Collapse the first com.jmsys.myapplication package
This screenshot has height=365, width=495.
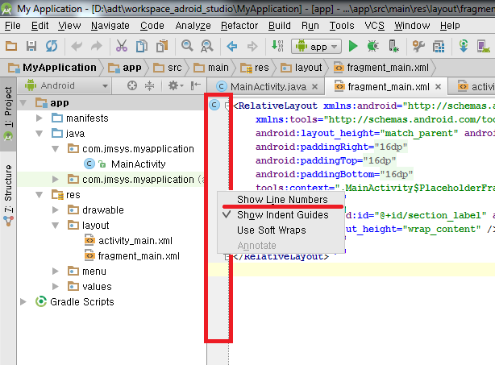coord(55,148)
